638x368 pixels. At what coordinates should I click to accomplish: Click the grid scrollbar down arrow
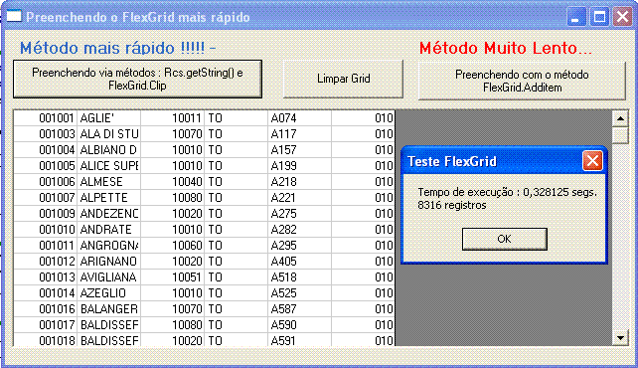tap(620, 338)
